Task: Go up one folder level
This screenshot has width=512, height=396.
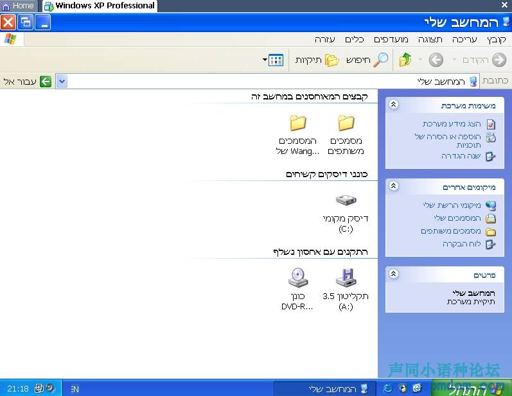Action: 405,60
